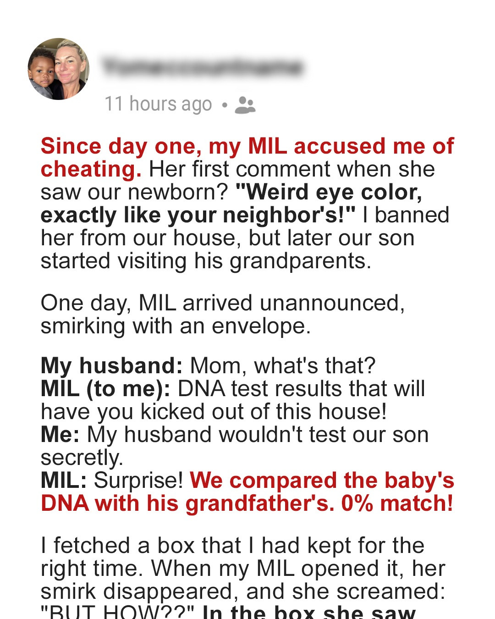Click the blurred account name

(x=203, y=67)
